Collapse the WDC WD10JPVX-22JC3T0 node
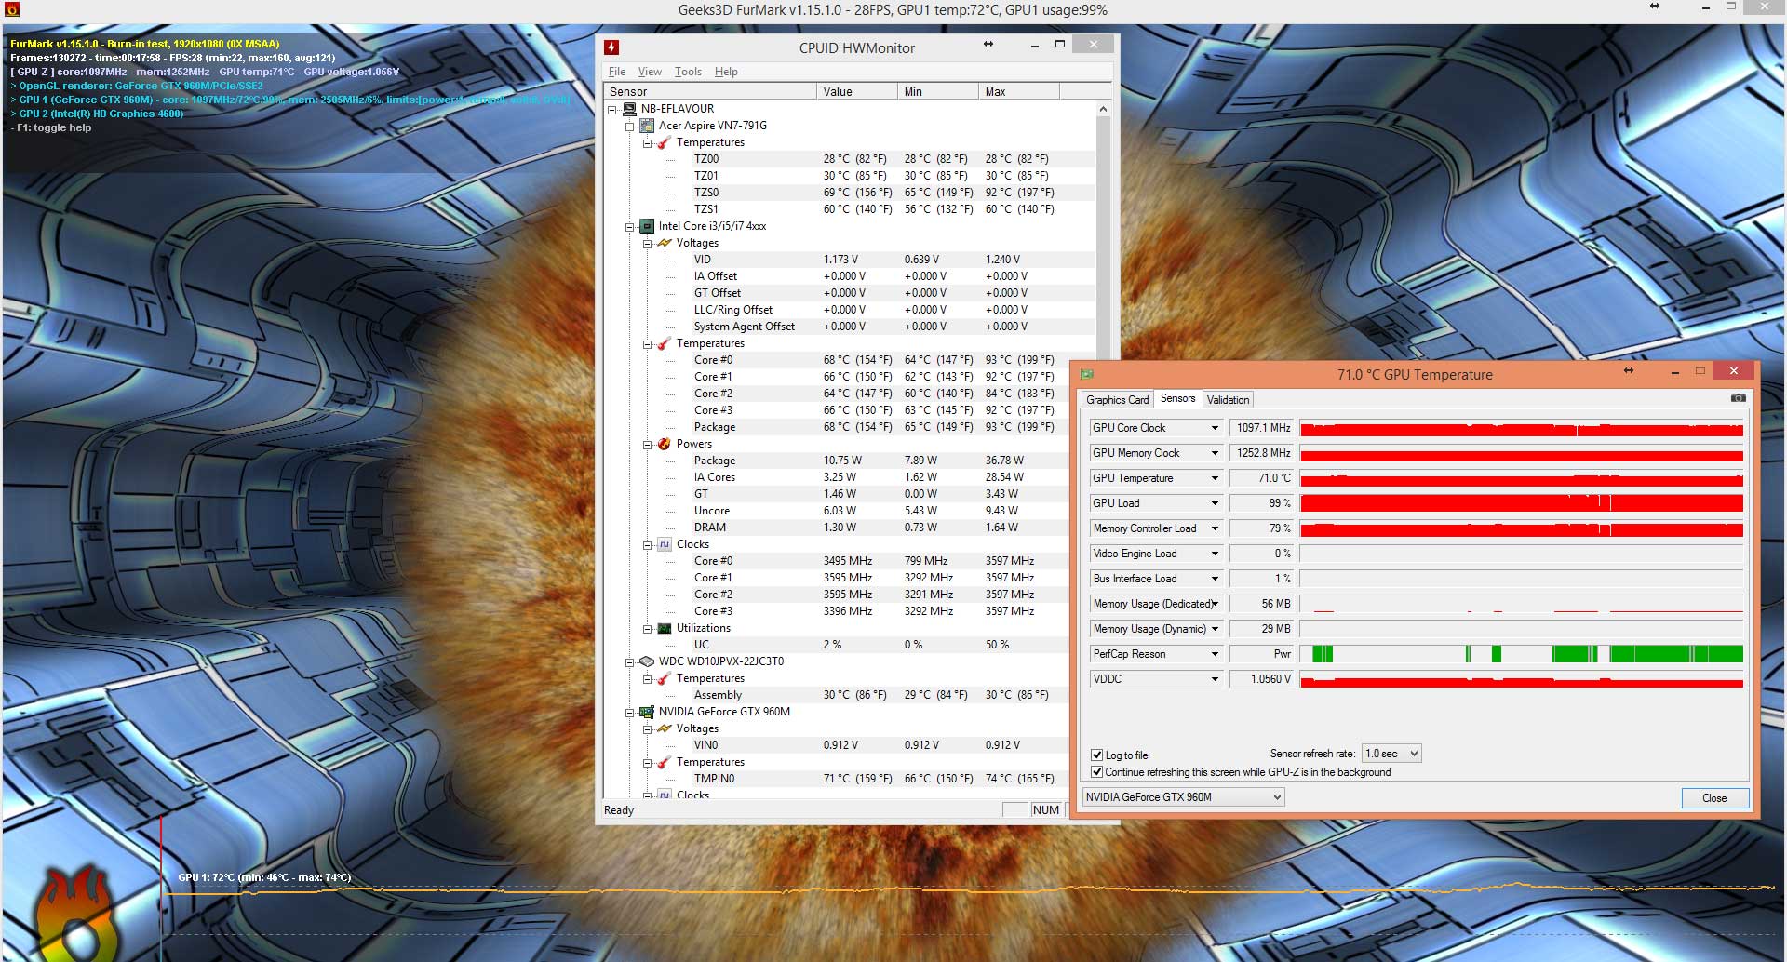The image size is (1787, 962). [x=630, y=661]
